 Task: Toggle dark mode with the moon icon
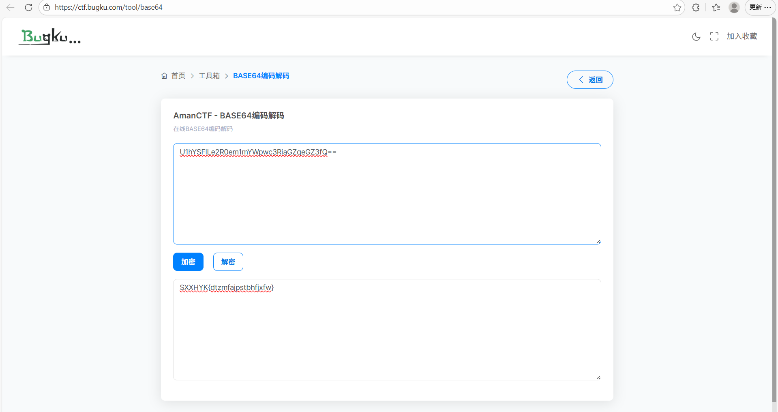click(696, 36)
